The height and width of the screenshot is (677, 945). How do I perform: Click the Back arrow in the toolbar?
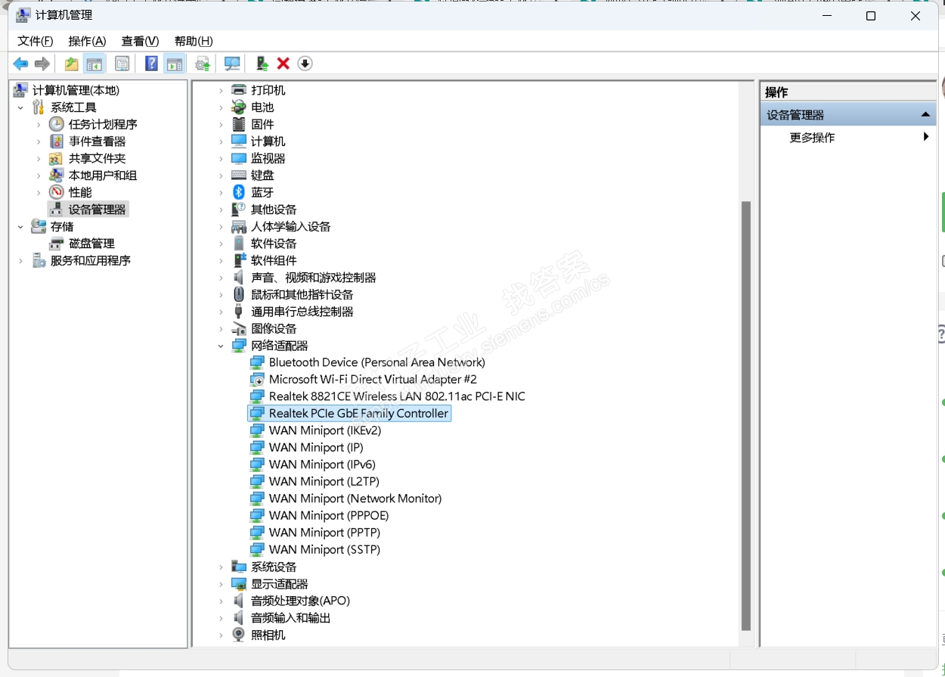(x=20, y=64)
